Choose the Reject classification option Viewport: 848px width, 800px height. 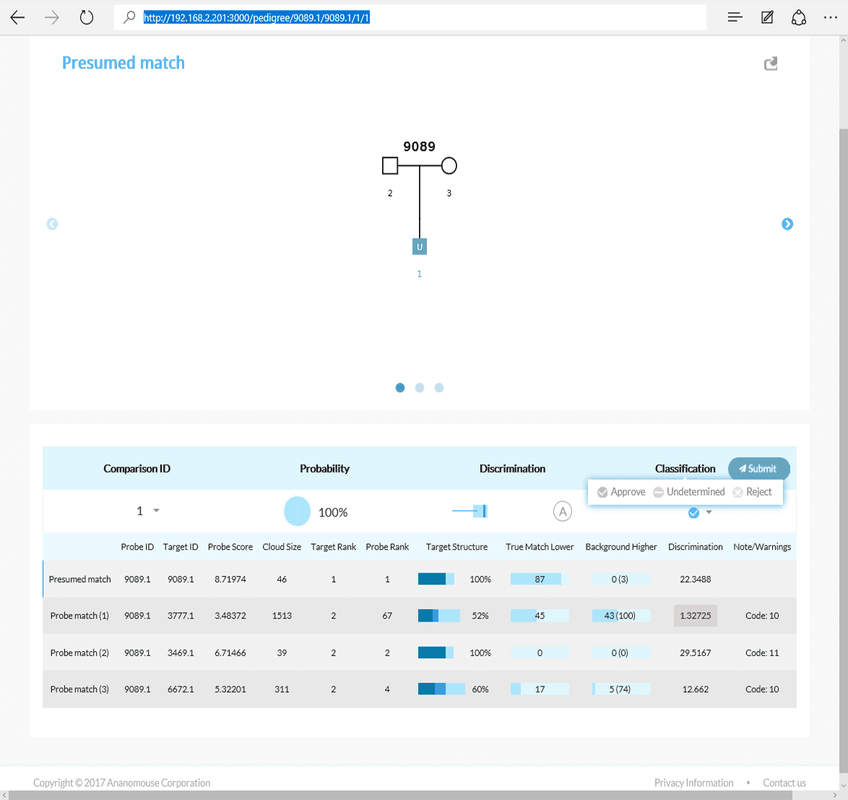[752, 491]
